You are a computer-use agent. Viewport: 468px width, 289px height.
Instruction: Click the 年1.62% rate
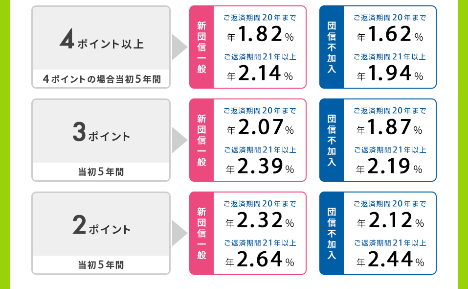(390, 34)
